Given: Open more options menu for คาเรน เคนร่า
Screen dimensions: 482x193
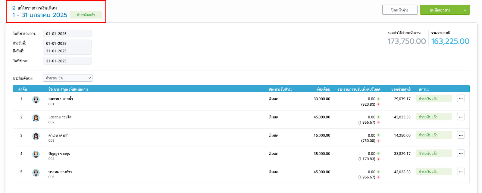Looking at the screenshot, I should (x=461, y=135).
